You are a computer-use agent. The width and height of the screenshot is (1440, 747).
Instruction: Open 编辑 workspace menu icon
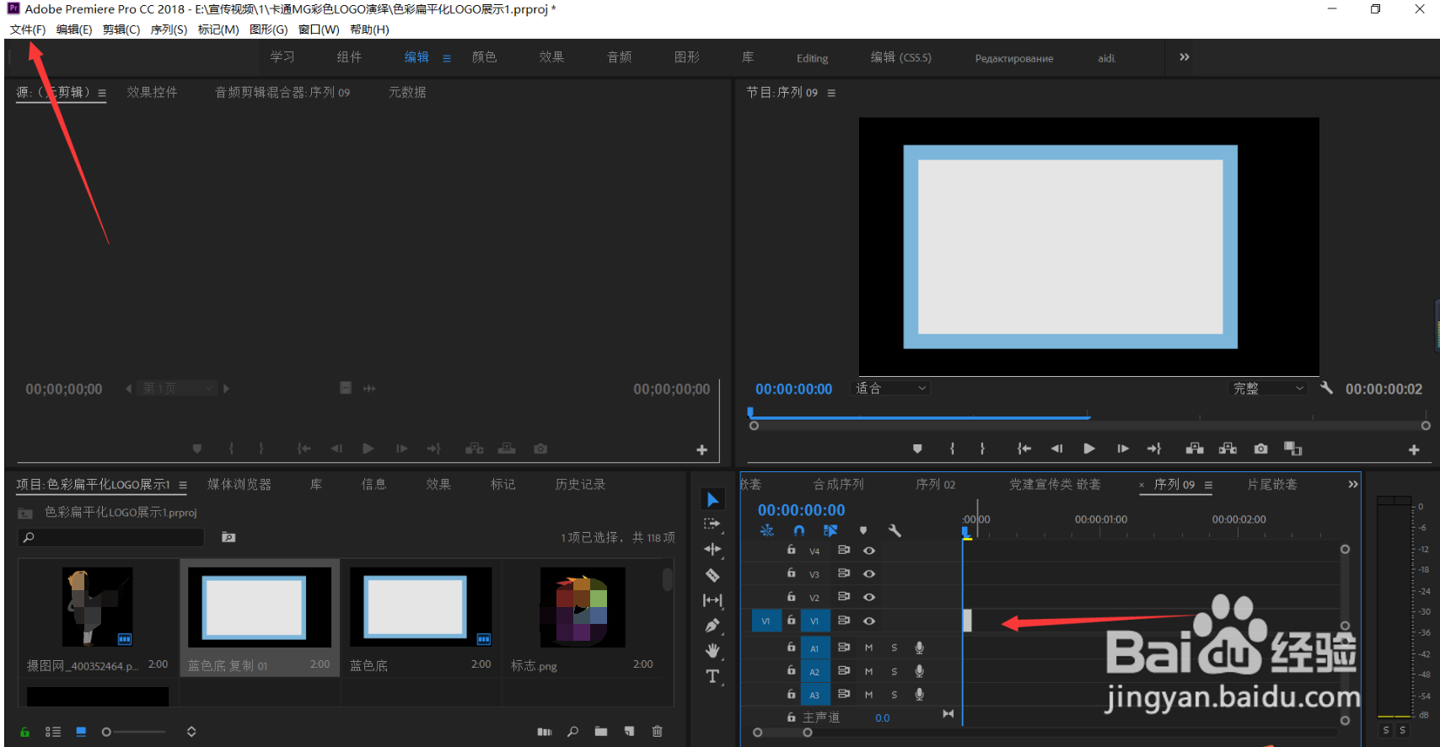[x=447, y=58]
